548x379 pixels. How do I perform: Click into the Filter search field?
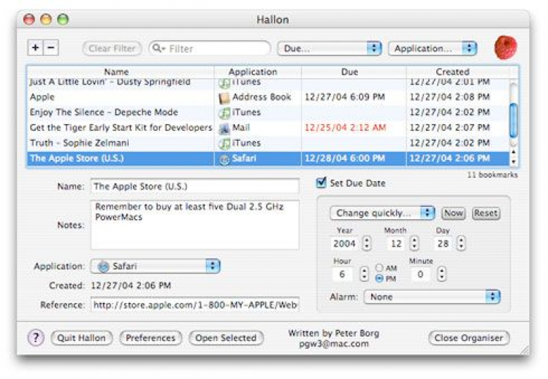210,48
